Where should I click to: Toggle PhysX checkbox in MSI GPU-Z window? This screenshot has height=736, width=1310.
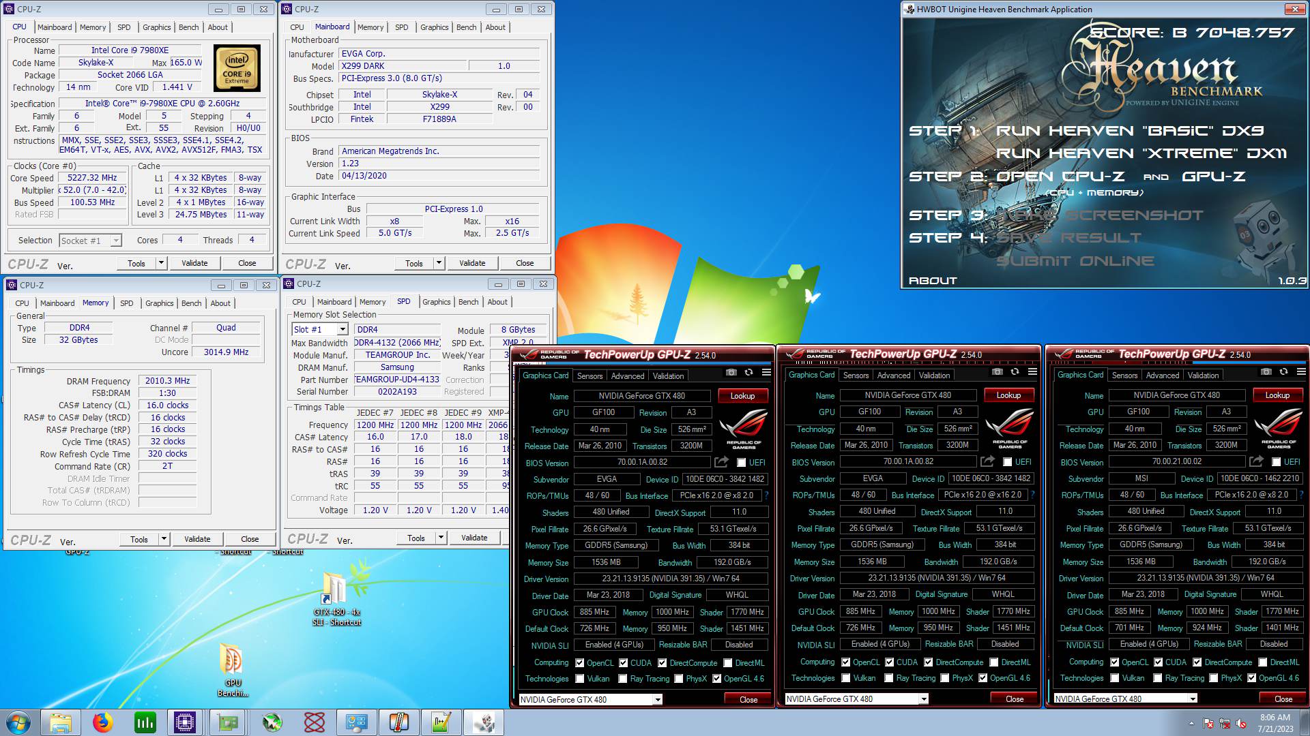1214,678
